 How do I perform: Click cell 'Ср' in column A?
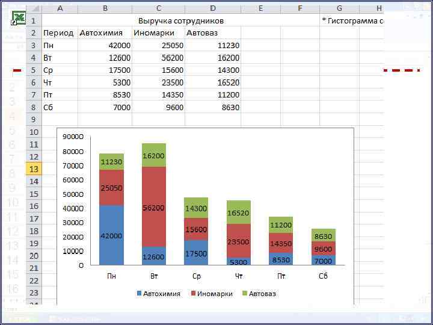[x=60, y=70]
